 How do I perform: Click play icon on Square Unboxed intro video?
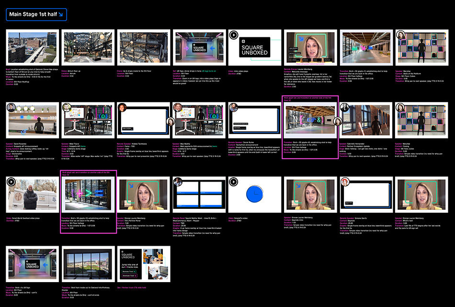233,35
